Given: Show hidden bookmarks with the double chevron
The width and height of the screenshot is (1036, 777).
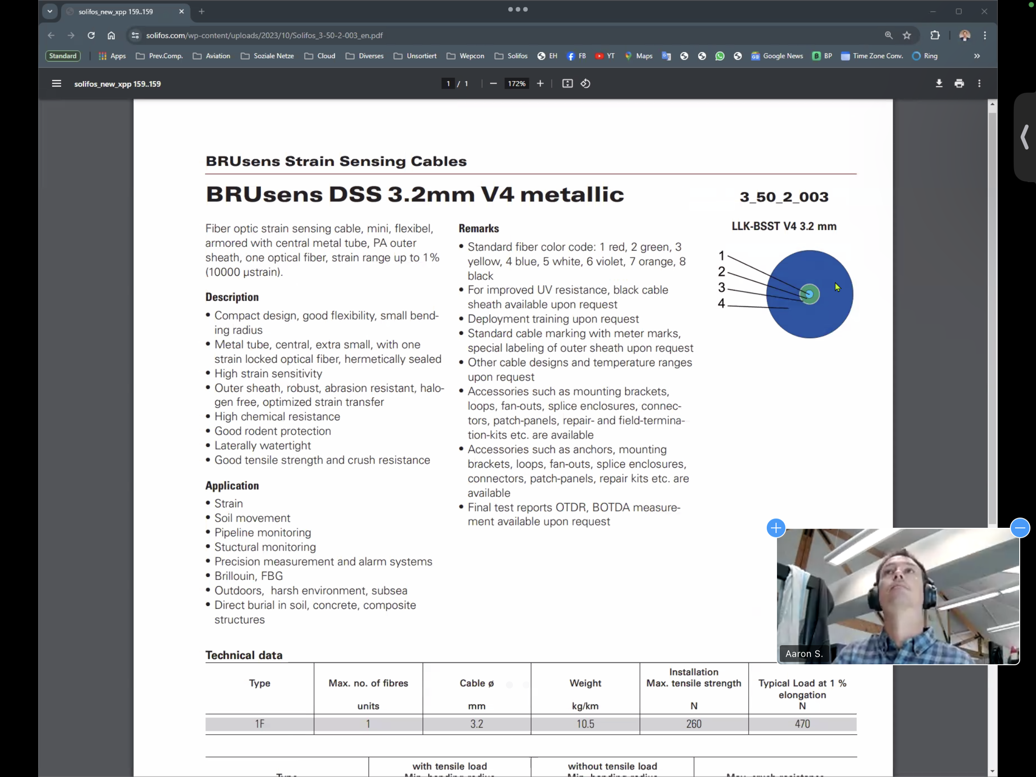Looking at the screenshot, I should [x=977, y=56].
